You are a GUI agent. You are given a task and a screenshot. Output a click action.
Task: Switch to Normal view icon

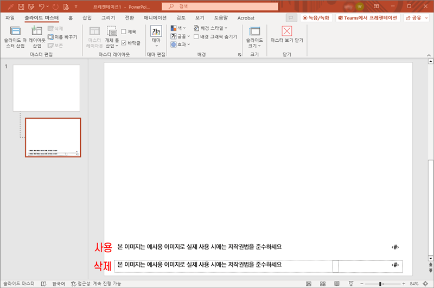point(309,284)
